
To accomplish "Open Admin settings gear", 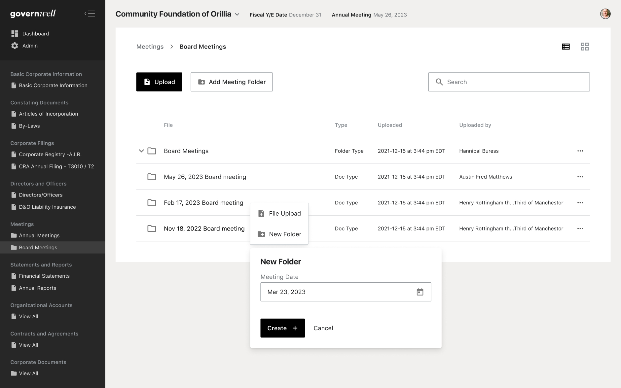I will tap(15, 46).
